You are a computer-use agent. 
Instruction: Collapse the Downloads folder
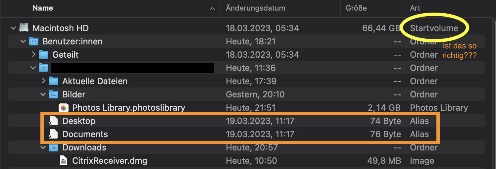click(x=43, y=147)
